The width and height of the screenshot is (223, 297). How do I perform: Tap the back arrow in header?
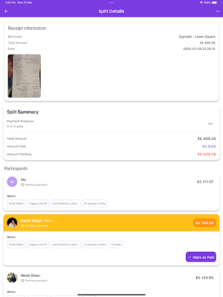point(6,11)
